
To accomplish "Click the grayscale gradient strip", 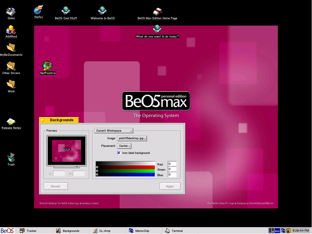I will point(125,163).
